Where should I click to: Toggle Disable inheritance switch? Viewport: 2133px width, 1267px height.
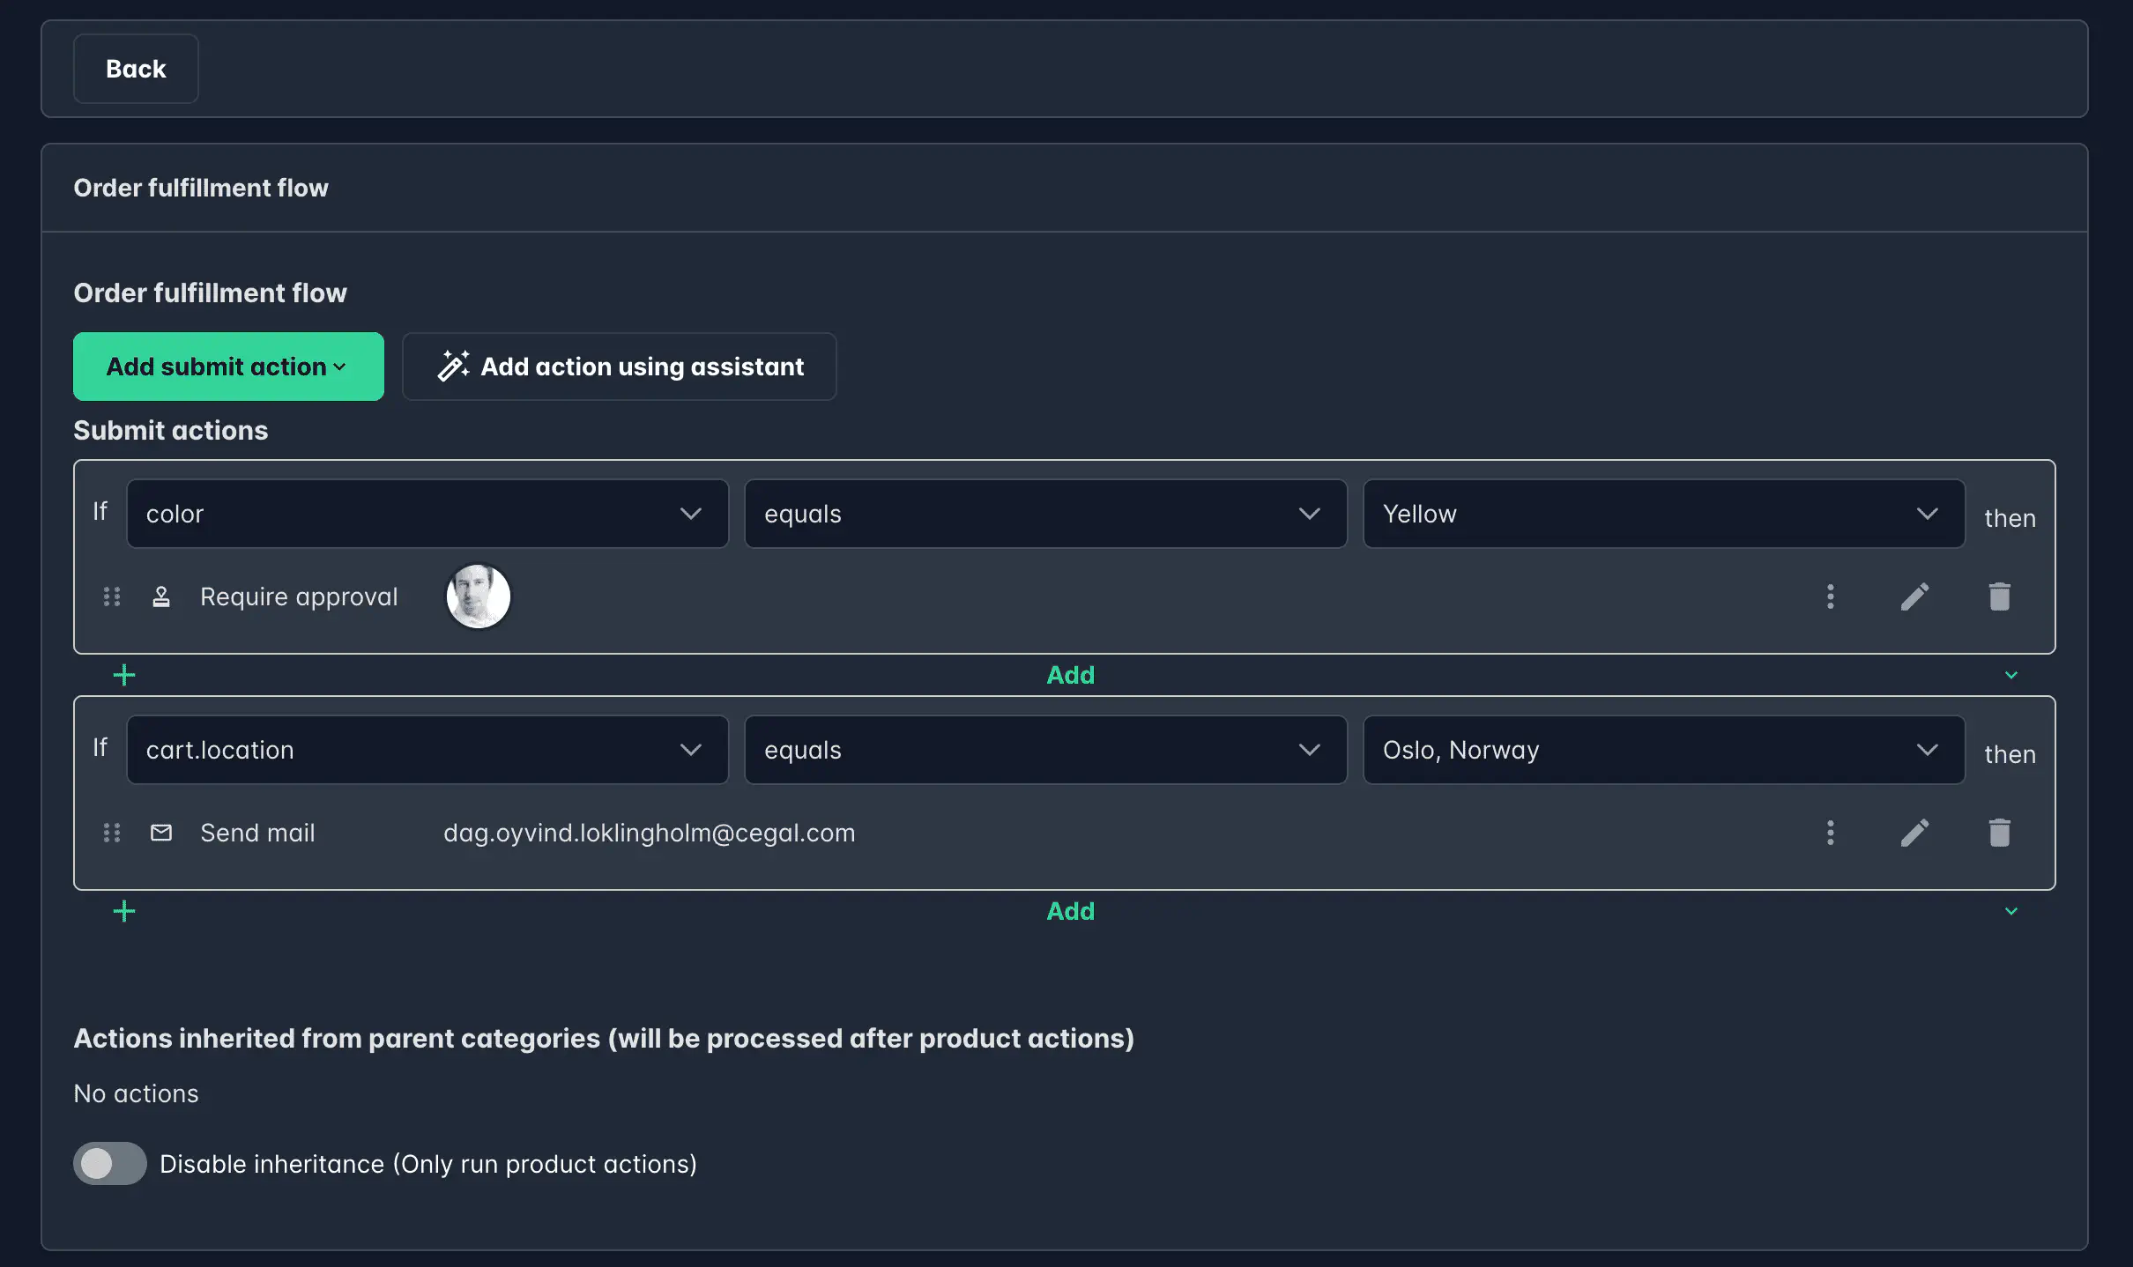110,1164
